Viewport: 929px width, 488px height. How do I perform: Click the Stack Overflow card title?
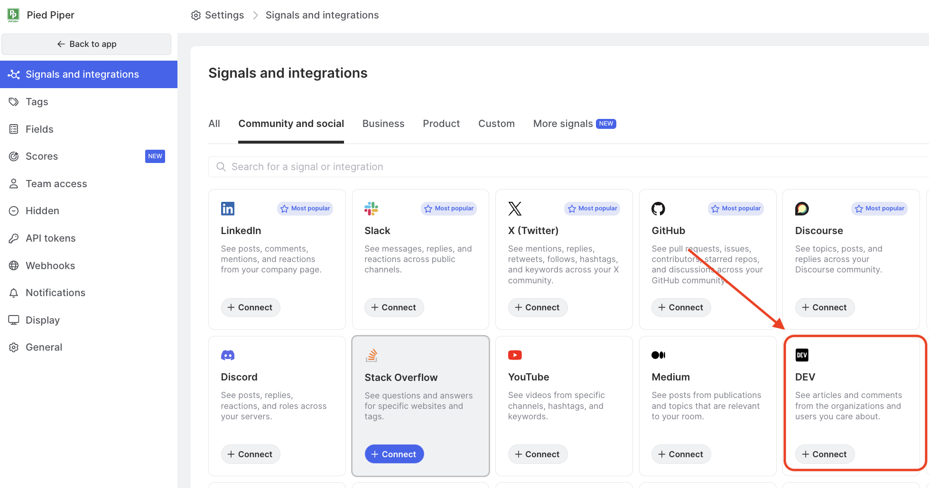(x=401, y=378)
